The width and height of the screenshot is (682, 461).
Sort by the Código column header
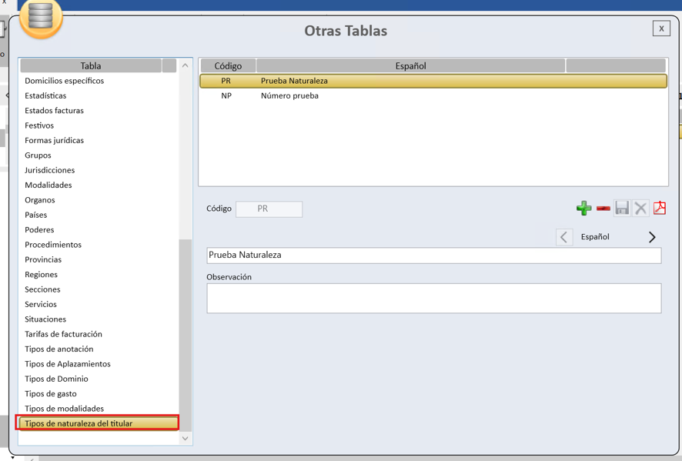(x=228, y=65)
